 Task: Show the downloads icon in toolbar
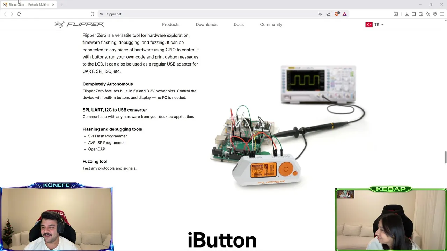click(x=407, y=14)
